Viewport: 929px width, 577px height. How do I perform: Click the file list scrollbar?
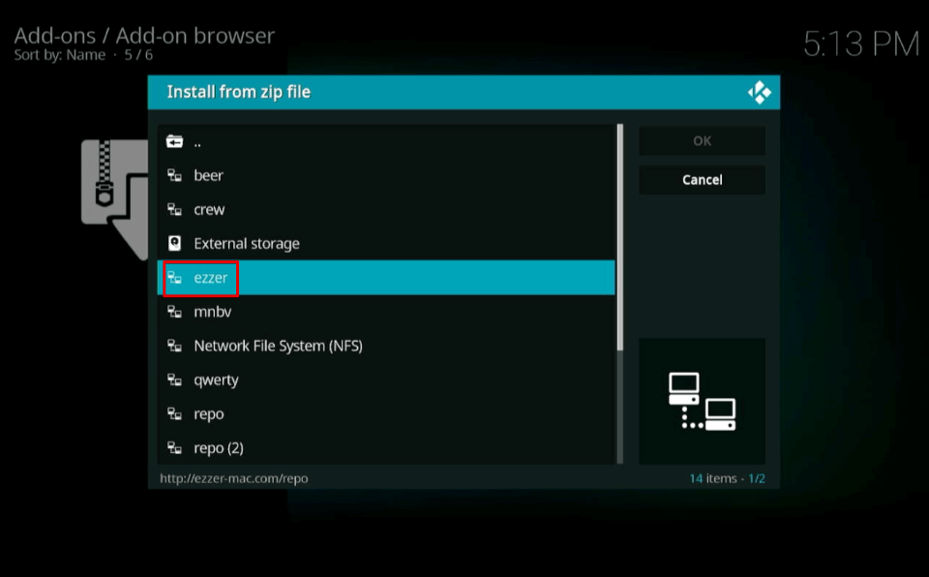pos(619,294)
